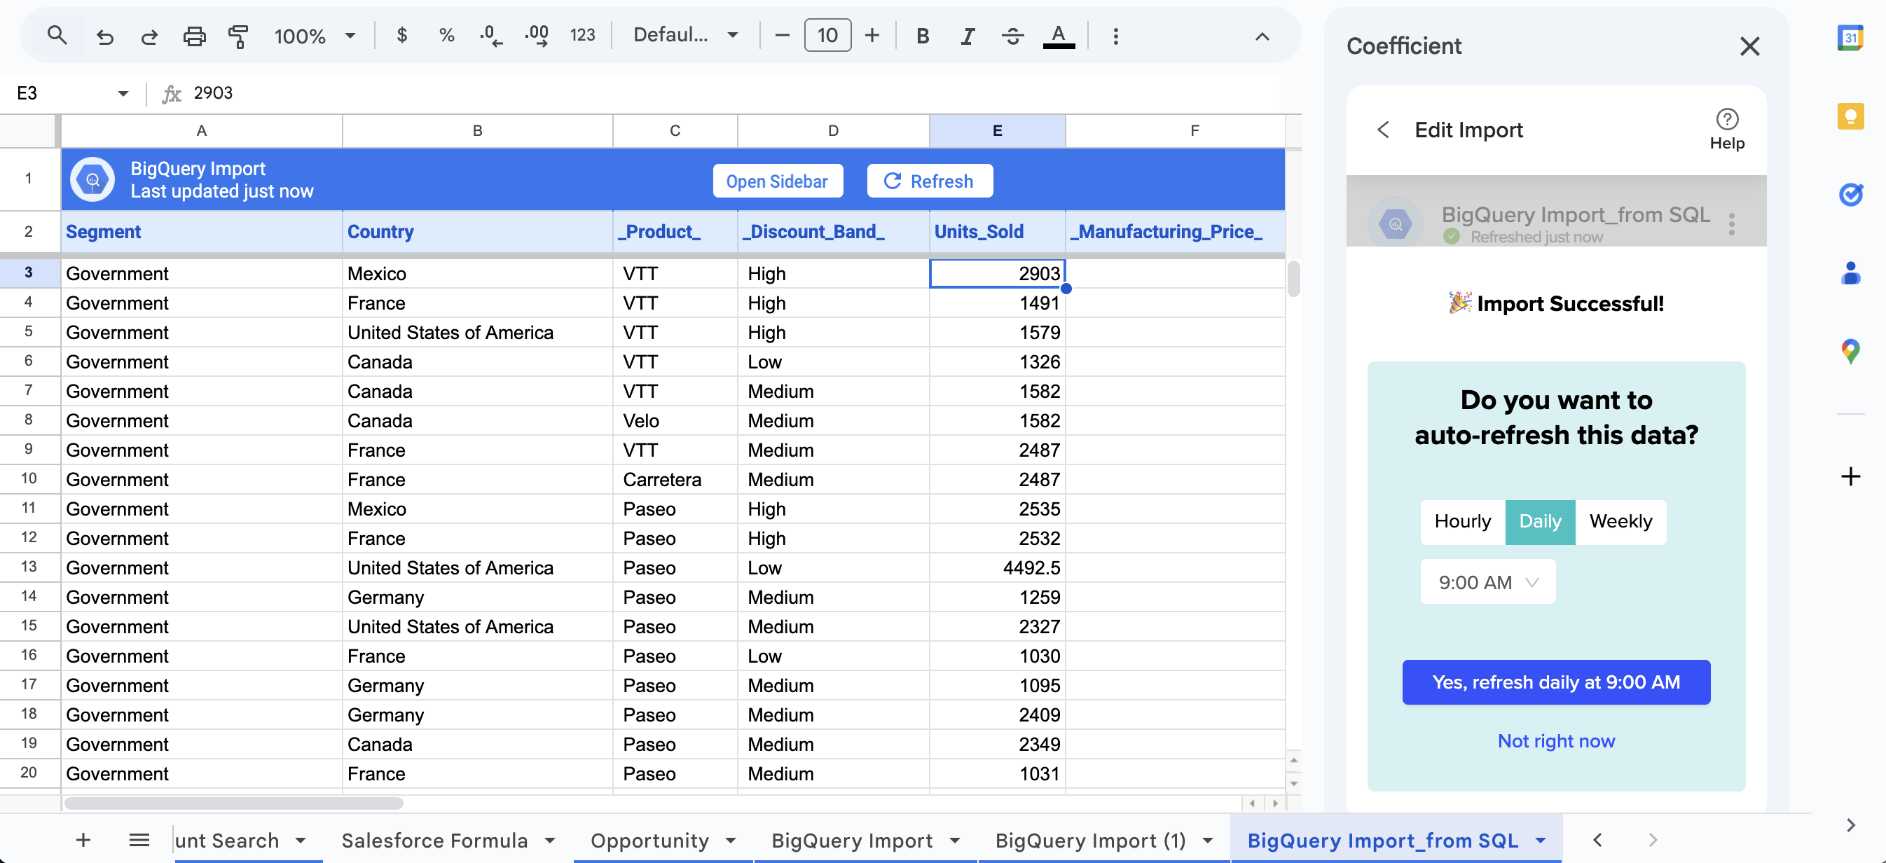Open the BigQuery Import_from SQL tab menu

tap(1541, 841)
